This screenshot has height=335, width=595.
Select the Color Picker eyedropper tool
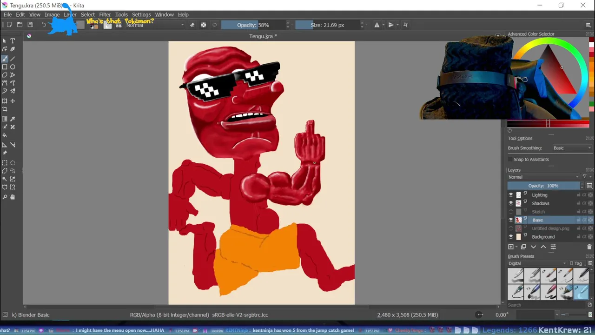point(13,119)
